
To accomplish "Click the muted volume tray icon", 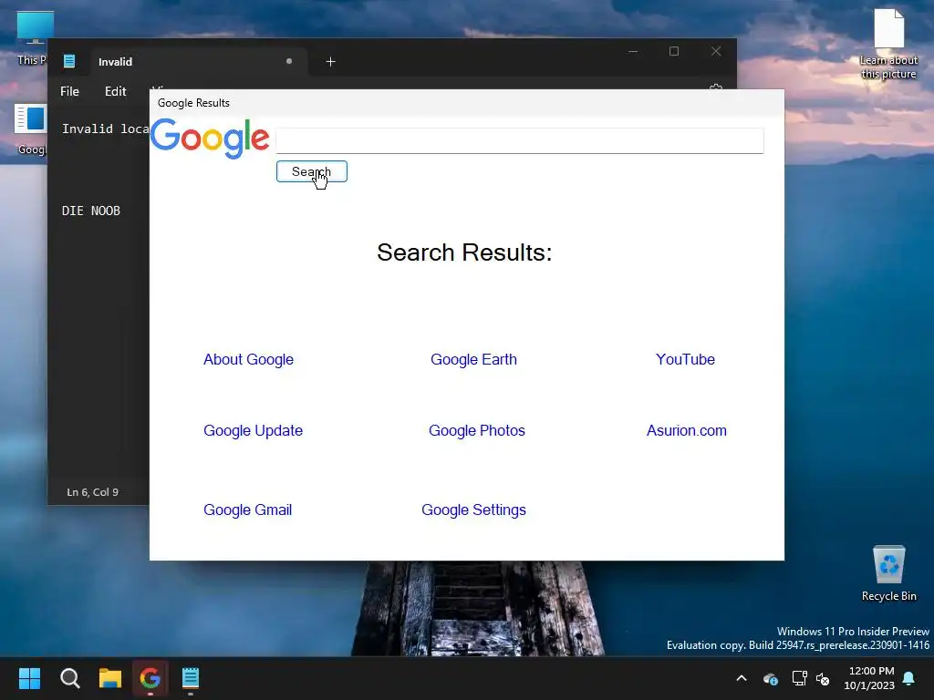I will [x=823, y=678].
